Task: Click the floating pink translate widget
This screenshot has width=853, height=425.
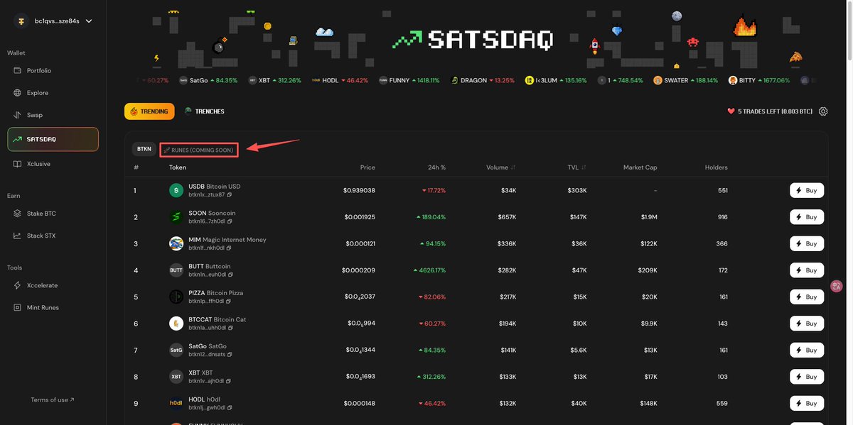Action: coord(837,287)
